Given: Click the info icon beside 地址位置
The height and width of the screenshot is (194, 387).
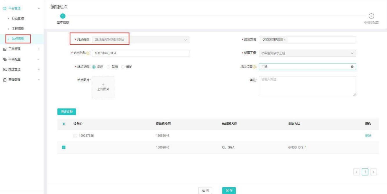Looking at the screenshot, I should 254,67.
